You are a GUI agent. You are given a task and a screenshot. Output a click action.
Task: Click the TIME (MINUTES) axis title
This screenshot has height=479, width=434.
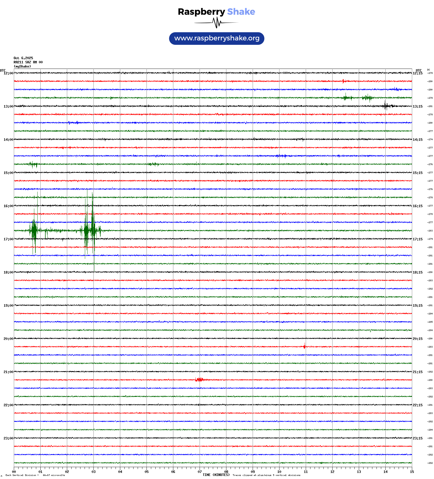216,475
